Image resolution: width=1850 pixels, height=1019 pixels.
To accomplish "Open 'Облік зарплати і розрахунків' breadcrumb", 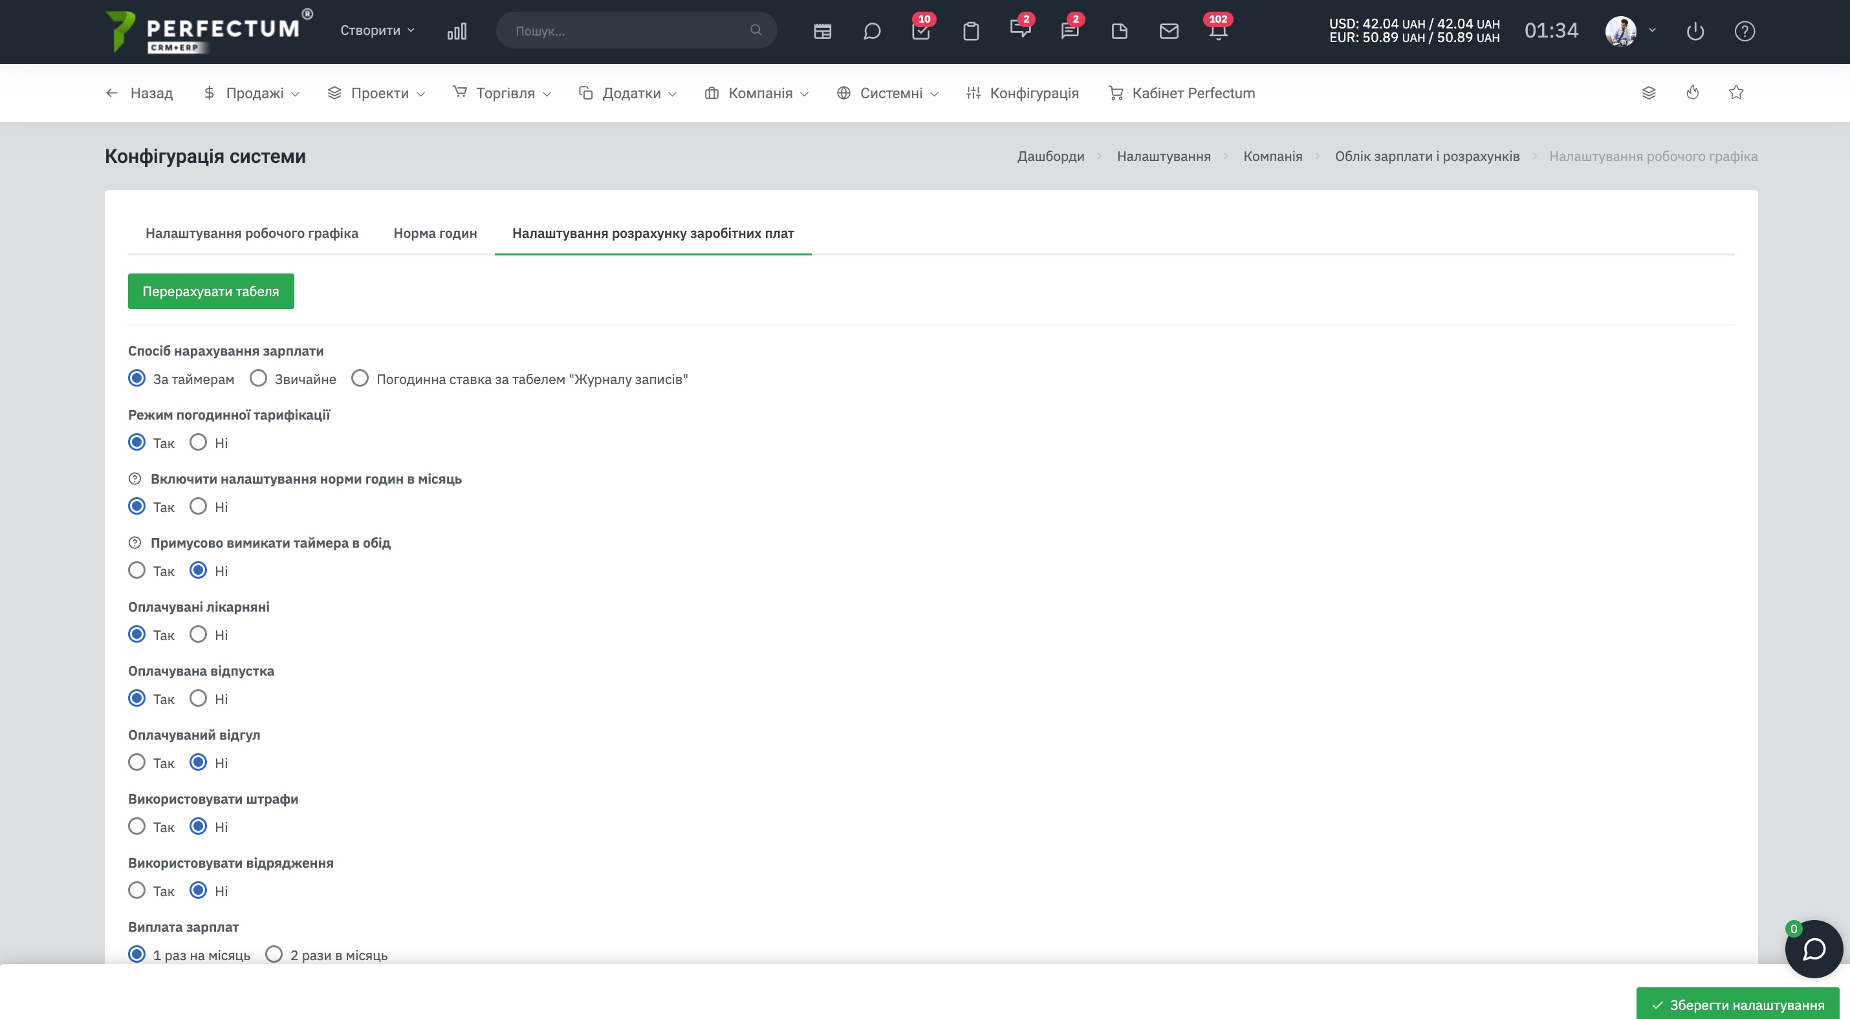I will coord(1427,156).
